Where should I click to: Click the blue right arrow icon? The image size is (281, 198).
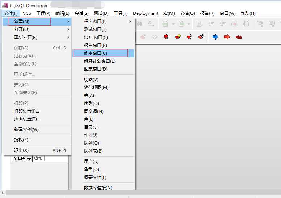(215, 37)
